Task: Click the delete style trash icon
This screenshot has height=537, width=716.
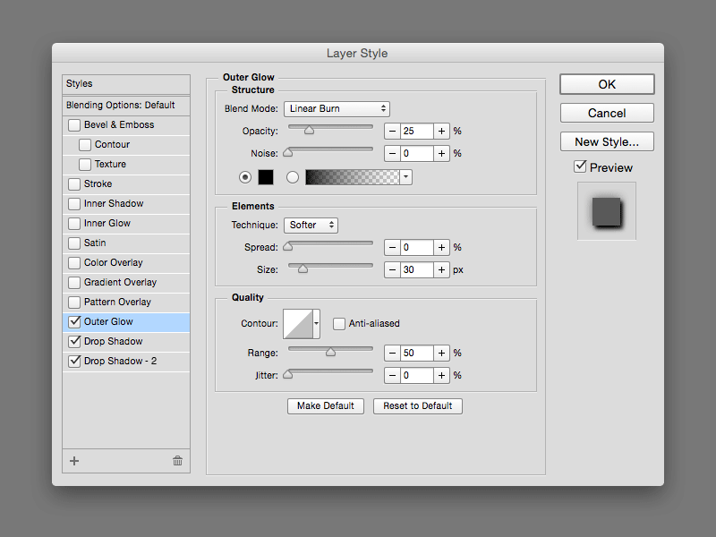Action: coord(177,460)
